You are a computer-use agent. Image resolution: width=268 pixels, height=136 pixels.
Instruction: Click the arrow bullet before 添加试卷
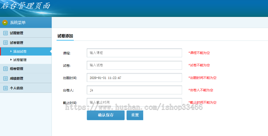pos(11,51)
